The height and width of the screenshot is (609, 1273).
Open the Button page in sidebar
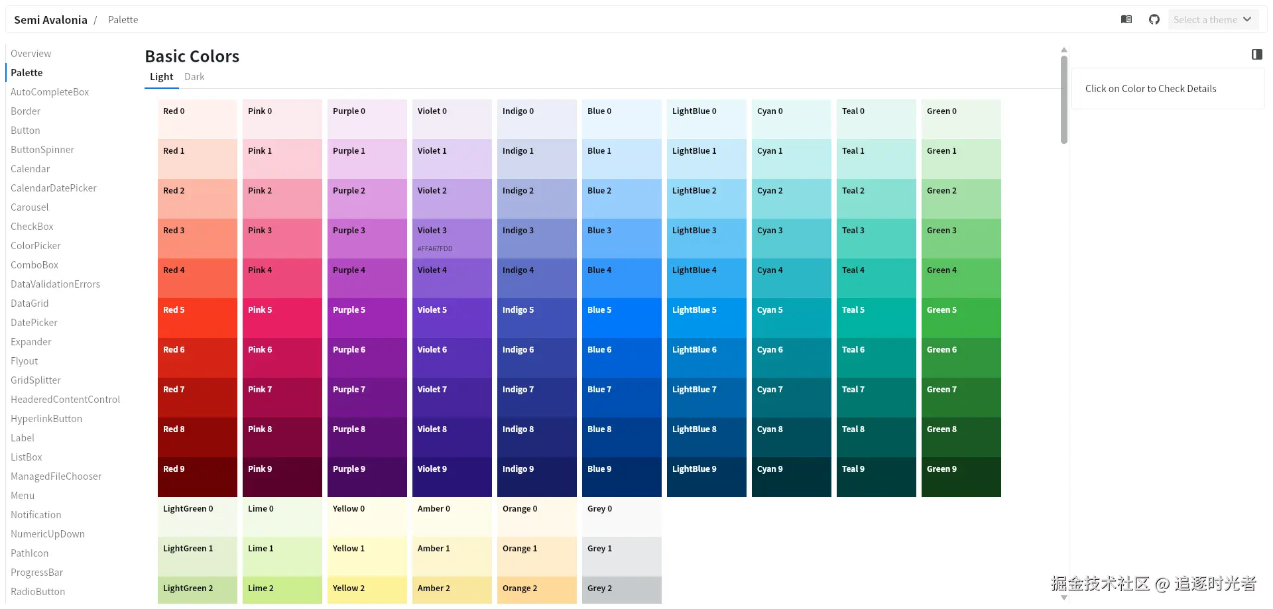pos(25,131)
